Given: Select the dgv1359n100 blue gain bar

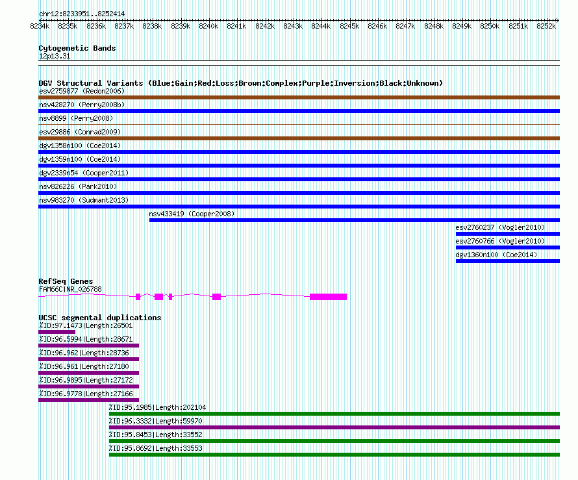Looking at the screenshot, I should click(x=299, y=166).
